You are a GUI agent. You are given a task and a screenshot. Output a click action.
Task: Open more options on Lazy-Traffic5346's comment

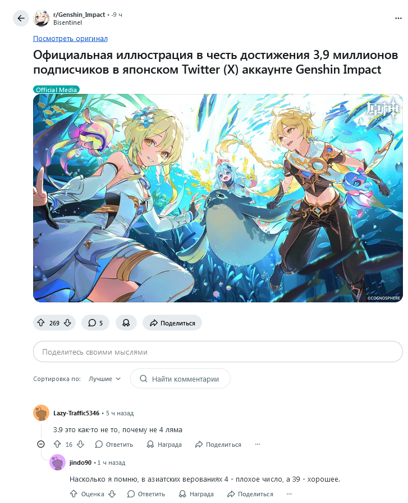pos(258,445)
